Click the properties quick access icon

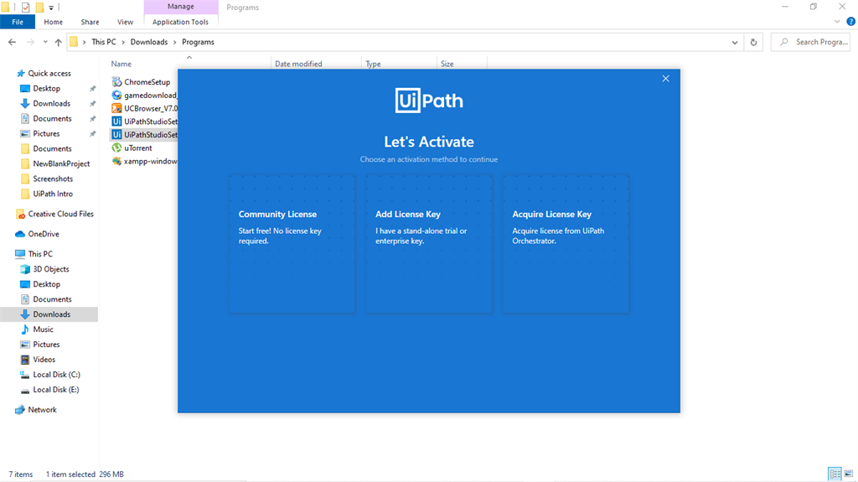(25, 7)
